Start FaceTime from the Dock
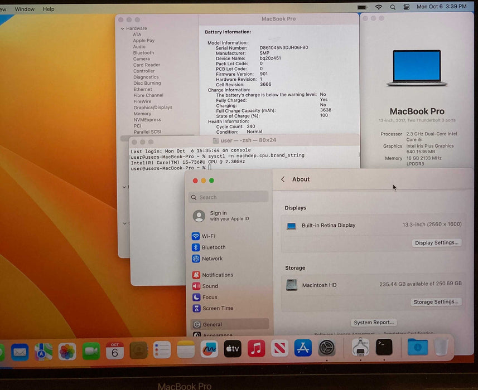The width and height of the screenshot is (478, 390). [x=91, y=351]
